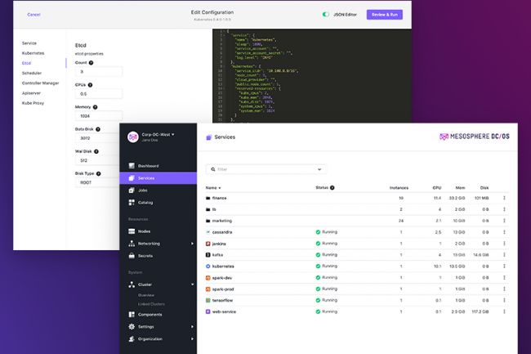Click the CPUs input field
The image size is (531, 354).
(x=99, y=94)
